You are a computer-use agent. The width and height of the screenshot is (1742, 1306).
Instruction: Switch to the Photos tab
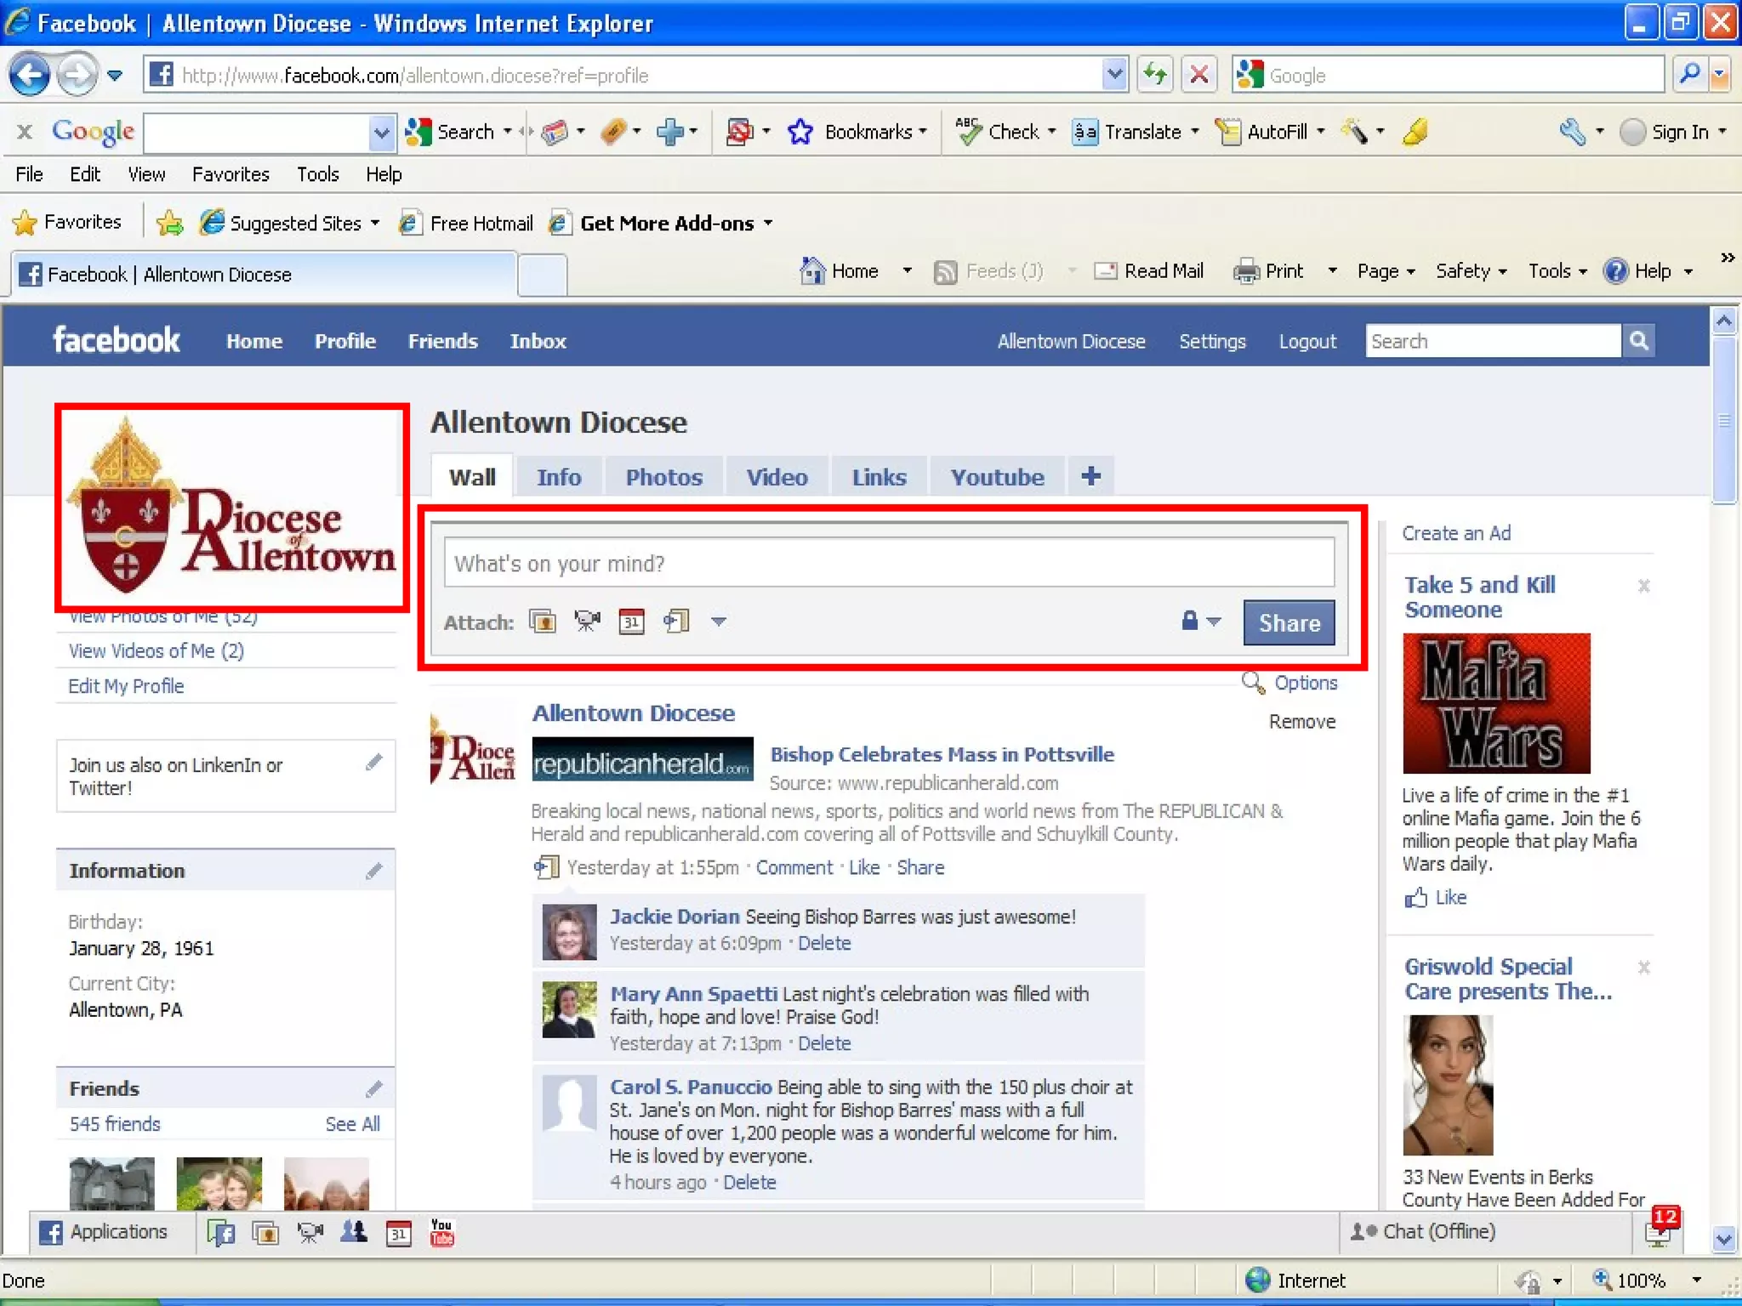(x=663, y=477)
